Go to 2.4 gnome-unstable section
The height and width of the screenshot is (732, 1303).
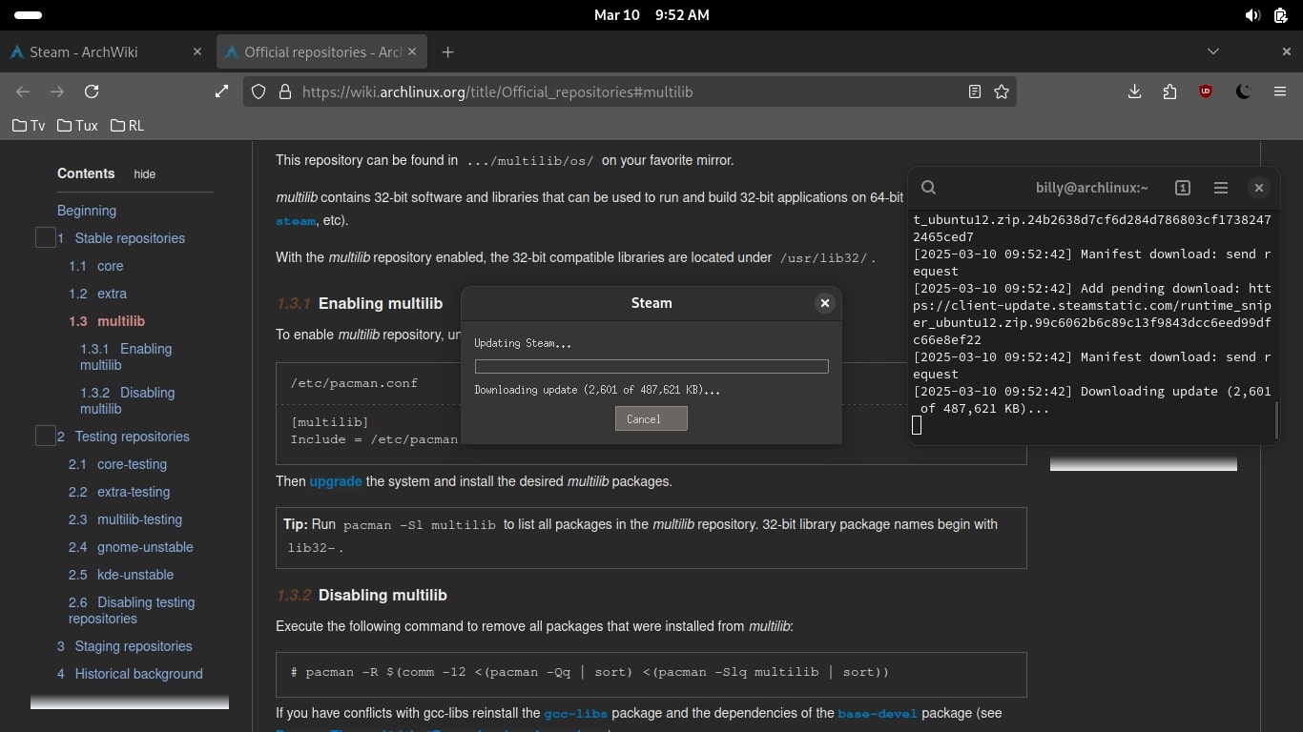(x=131, y=547)
